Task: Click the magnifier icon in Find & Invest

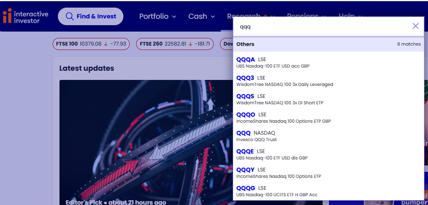Action: pos(70,16)
